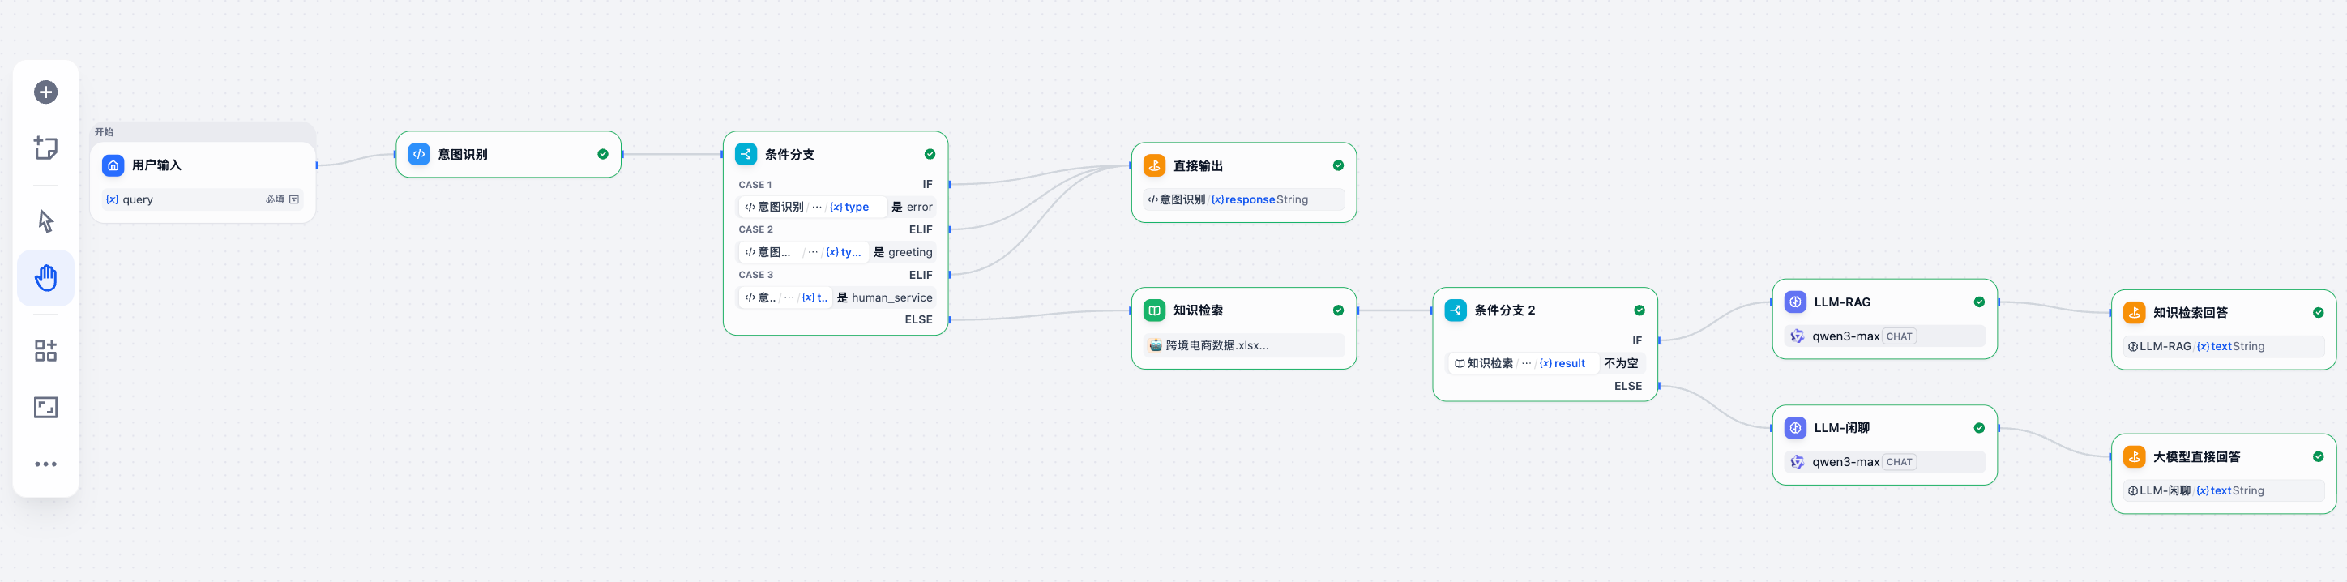Click the qwen3-max model icon in LLM-闲聊

[1797, 462]
